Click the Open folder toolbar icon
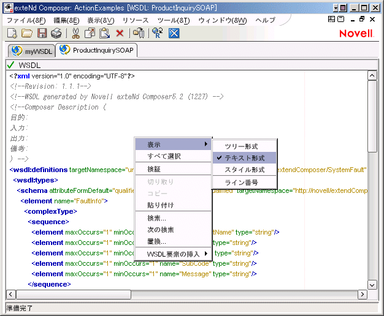The width and height of the screenshot is (384, 316). click(27, 33)
